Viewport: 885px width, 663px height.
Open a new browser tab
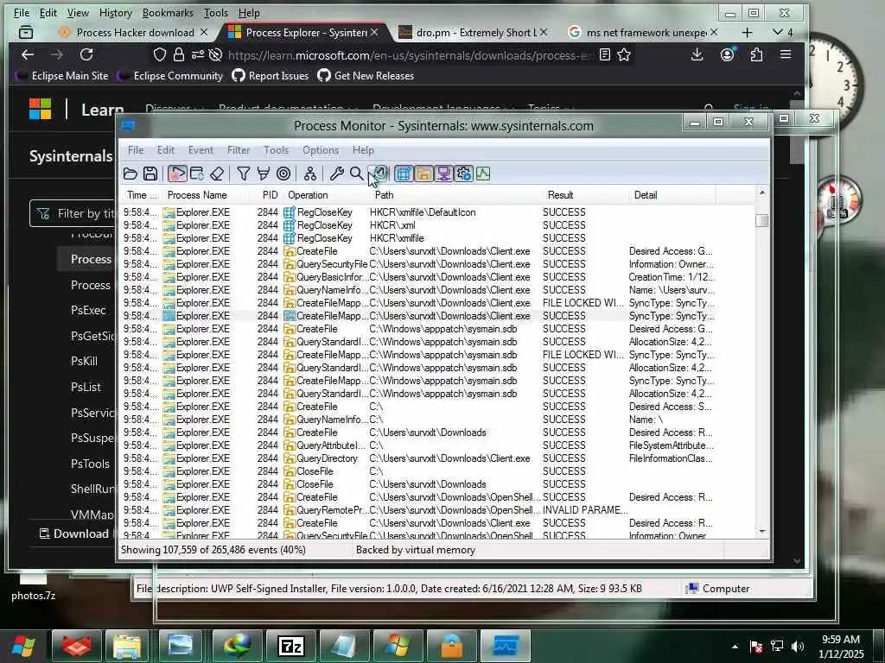pos(747,33)
